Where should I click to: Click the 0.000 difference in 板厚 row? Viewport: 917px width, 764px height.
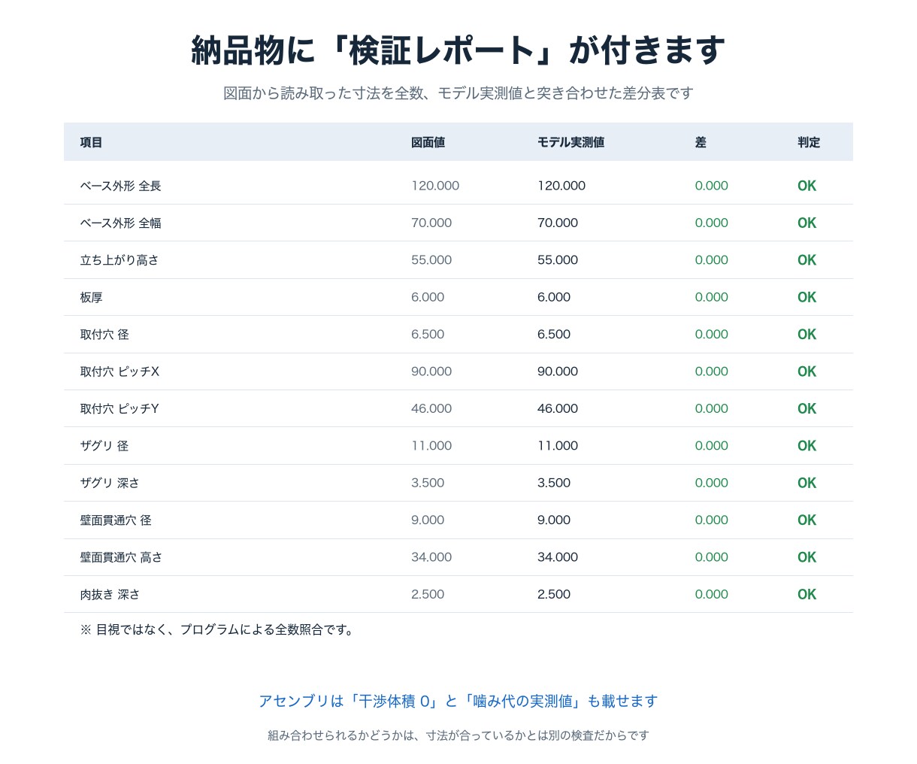(712, 297)
